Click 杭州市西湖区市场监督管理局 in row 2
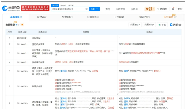This screenshot has height=111, width=187. (132, 44)
